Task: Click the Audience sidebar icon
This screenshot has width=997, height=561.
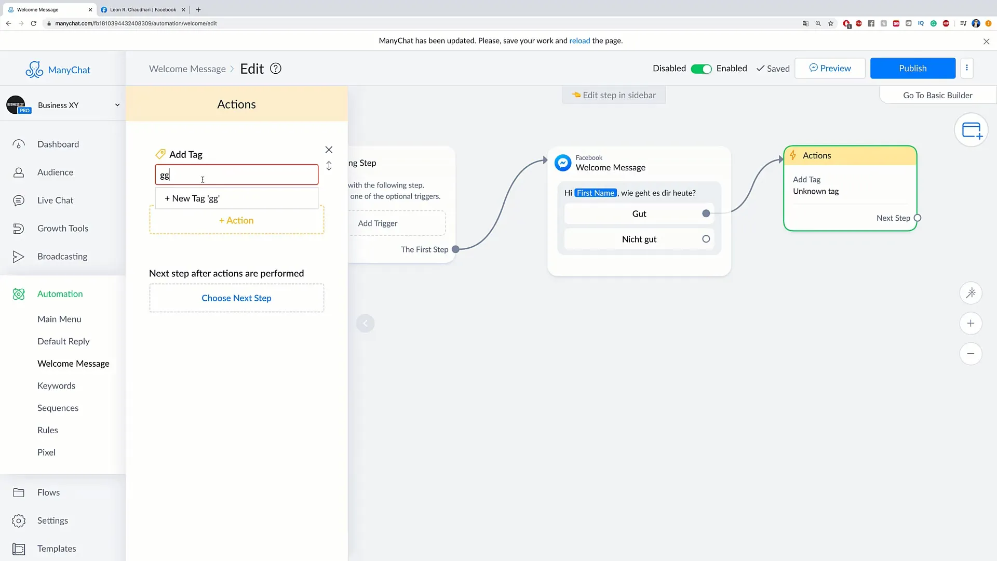Action: point(19,172)
